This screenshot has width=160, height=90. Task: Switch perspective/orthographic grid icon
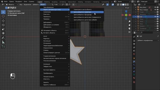129,32
